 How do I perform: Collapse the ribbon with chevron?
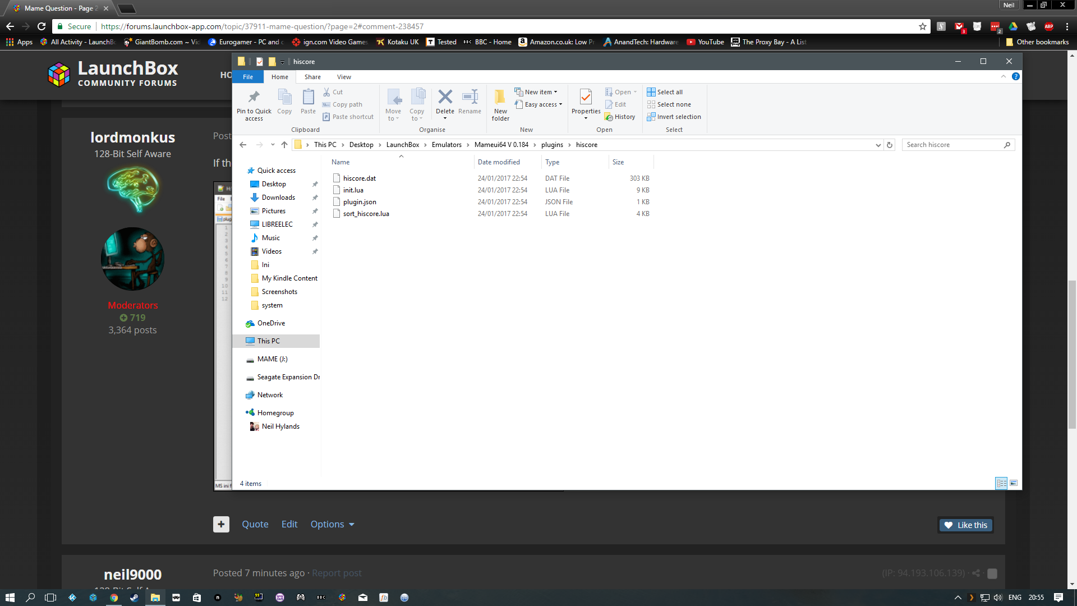point(1004,76)
